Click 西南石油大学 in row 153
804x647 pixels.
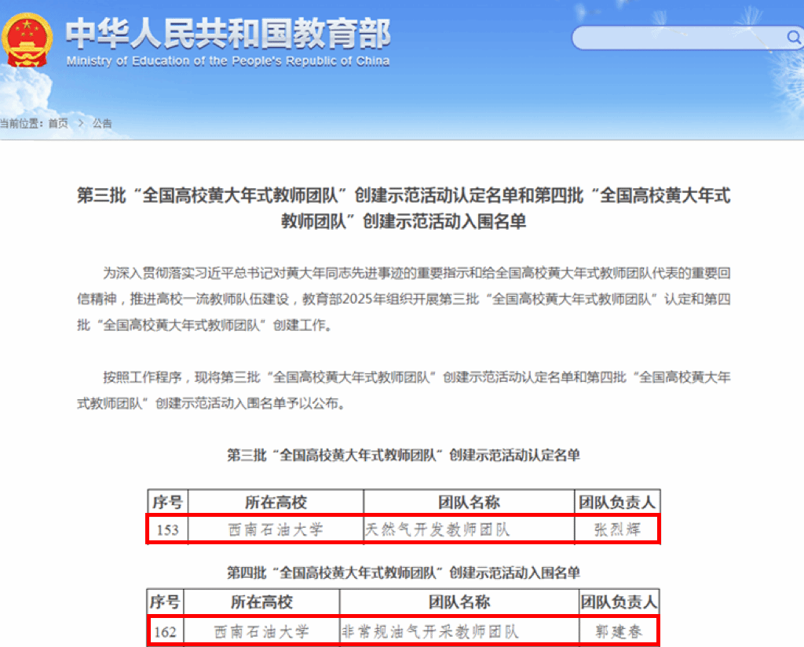coord(275,529)
